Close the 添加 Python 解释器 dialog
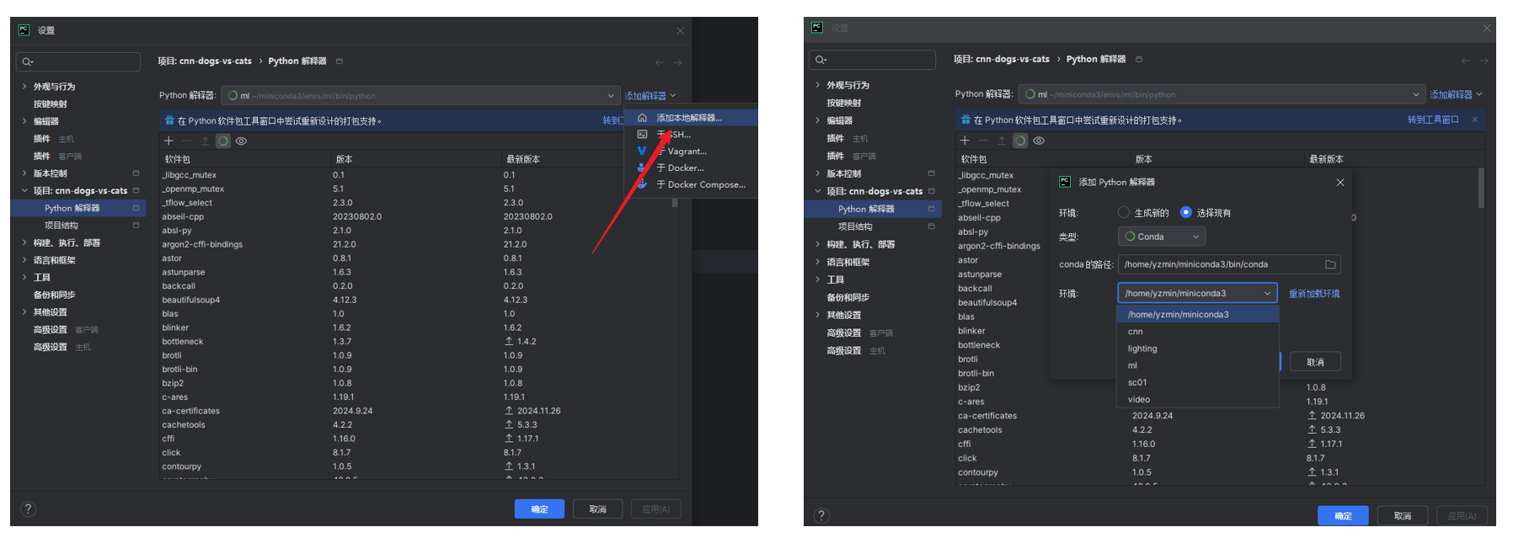 (x=1340, y=183)
